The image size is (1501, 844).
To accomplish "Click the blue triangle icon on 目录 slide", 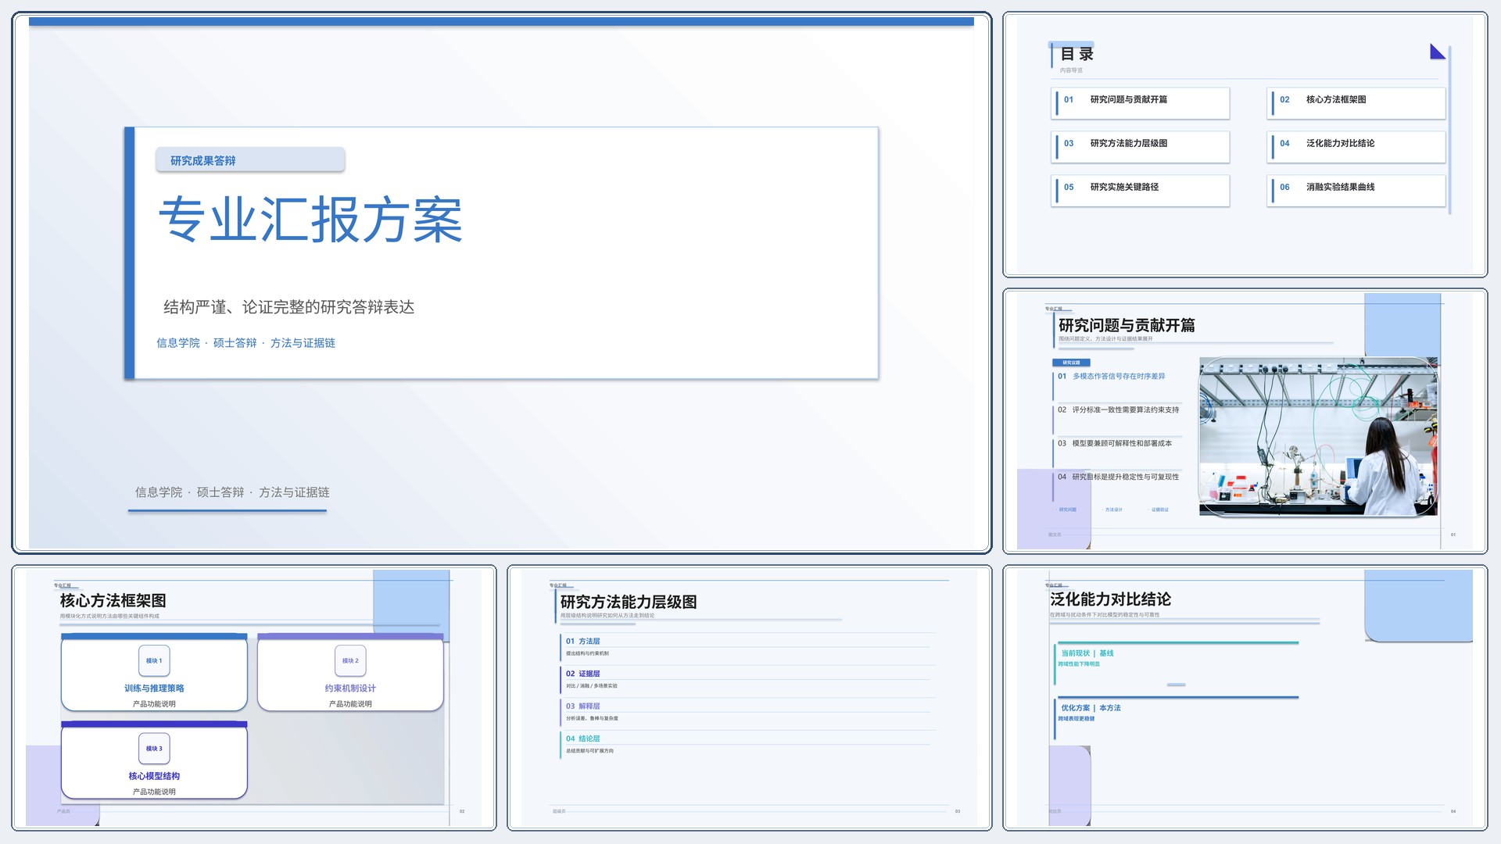I will click(1437, 52).
